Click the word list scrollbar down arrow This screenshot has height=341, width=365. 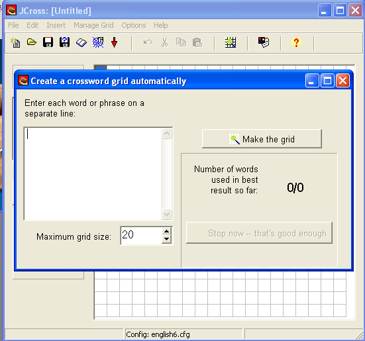pyautogui.click(x=167, y=214)
